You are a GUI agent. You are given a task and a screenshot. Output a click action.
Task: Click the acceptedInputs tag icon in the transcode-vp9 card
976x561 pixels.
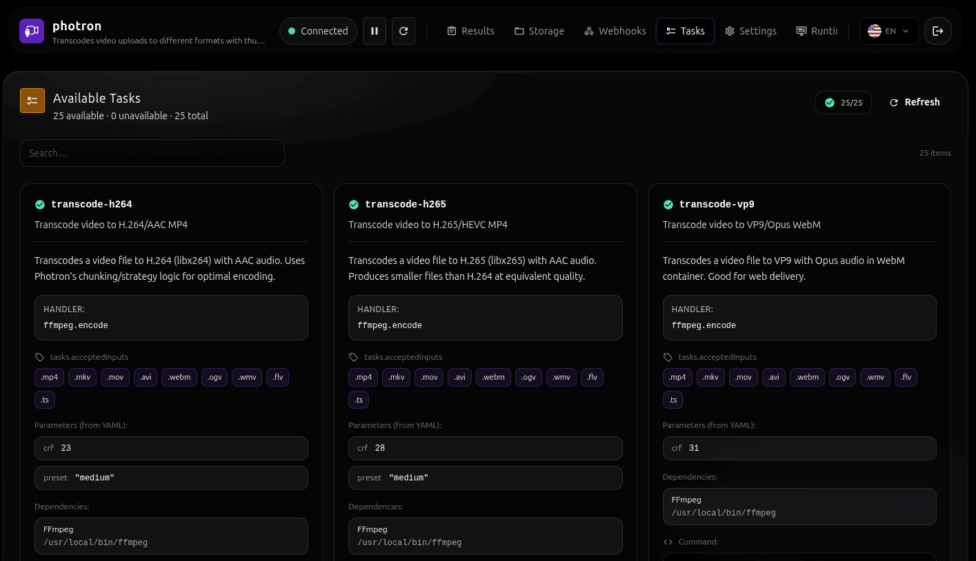pos(668,357)
